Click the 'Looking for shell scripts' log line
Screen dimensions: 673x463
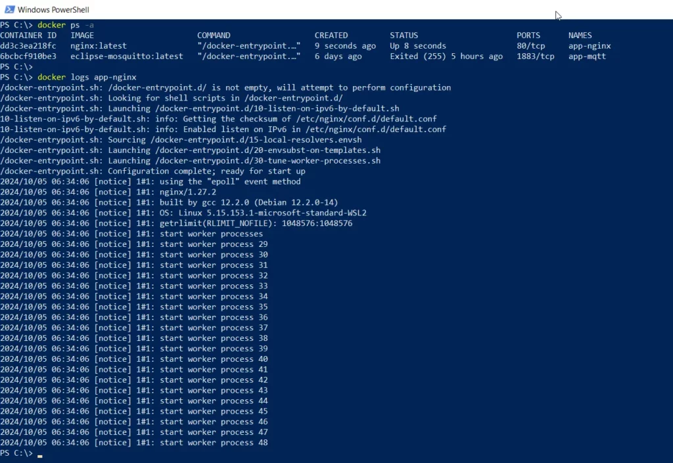click(x=172, y=98)
